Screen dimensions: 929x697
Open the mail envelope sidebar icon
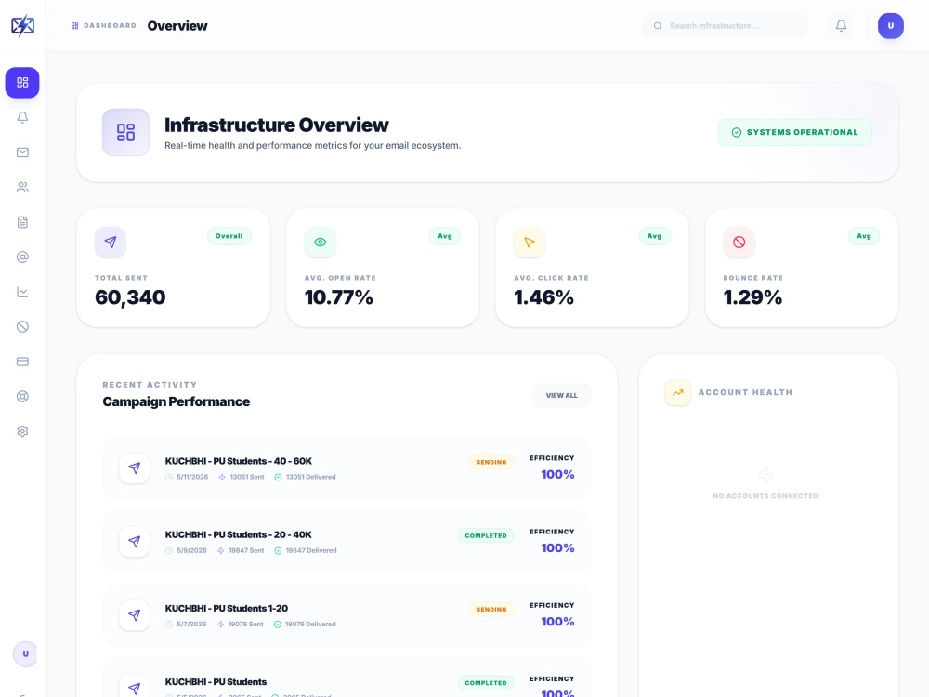pos(22,152)
